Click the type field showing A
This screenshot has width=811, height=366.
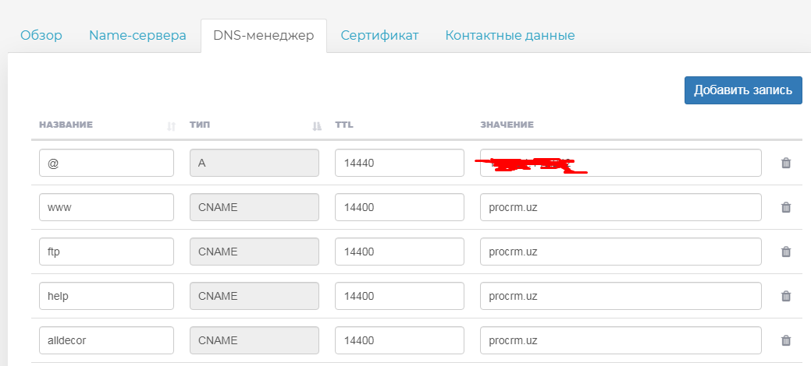tap(254, 164)
